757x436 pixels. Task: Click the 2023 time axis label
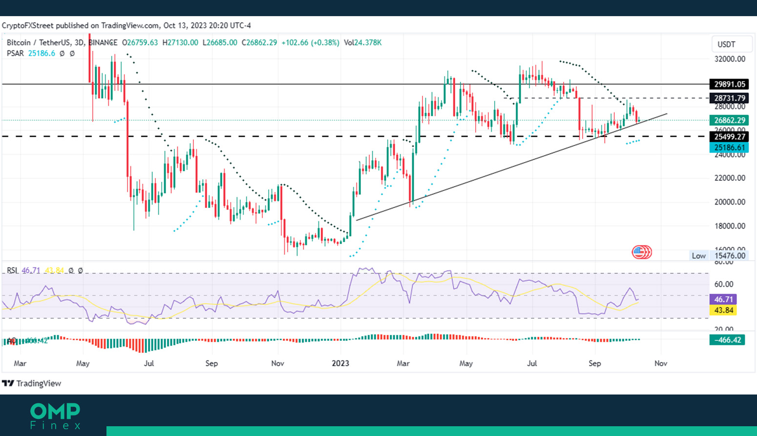pos(340,363)
